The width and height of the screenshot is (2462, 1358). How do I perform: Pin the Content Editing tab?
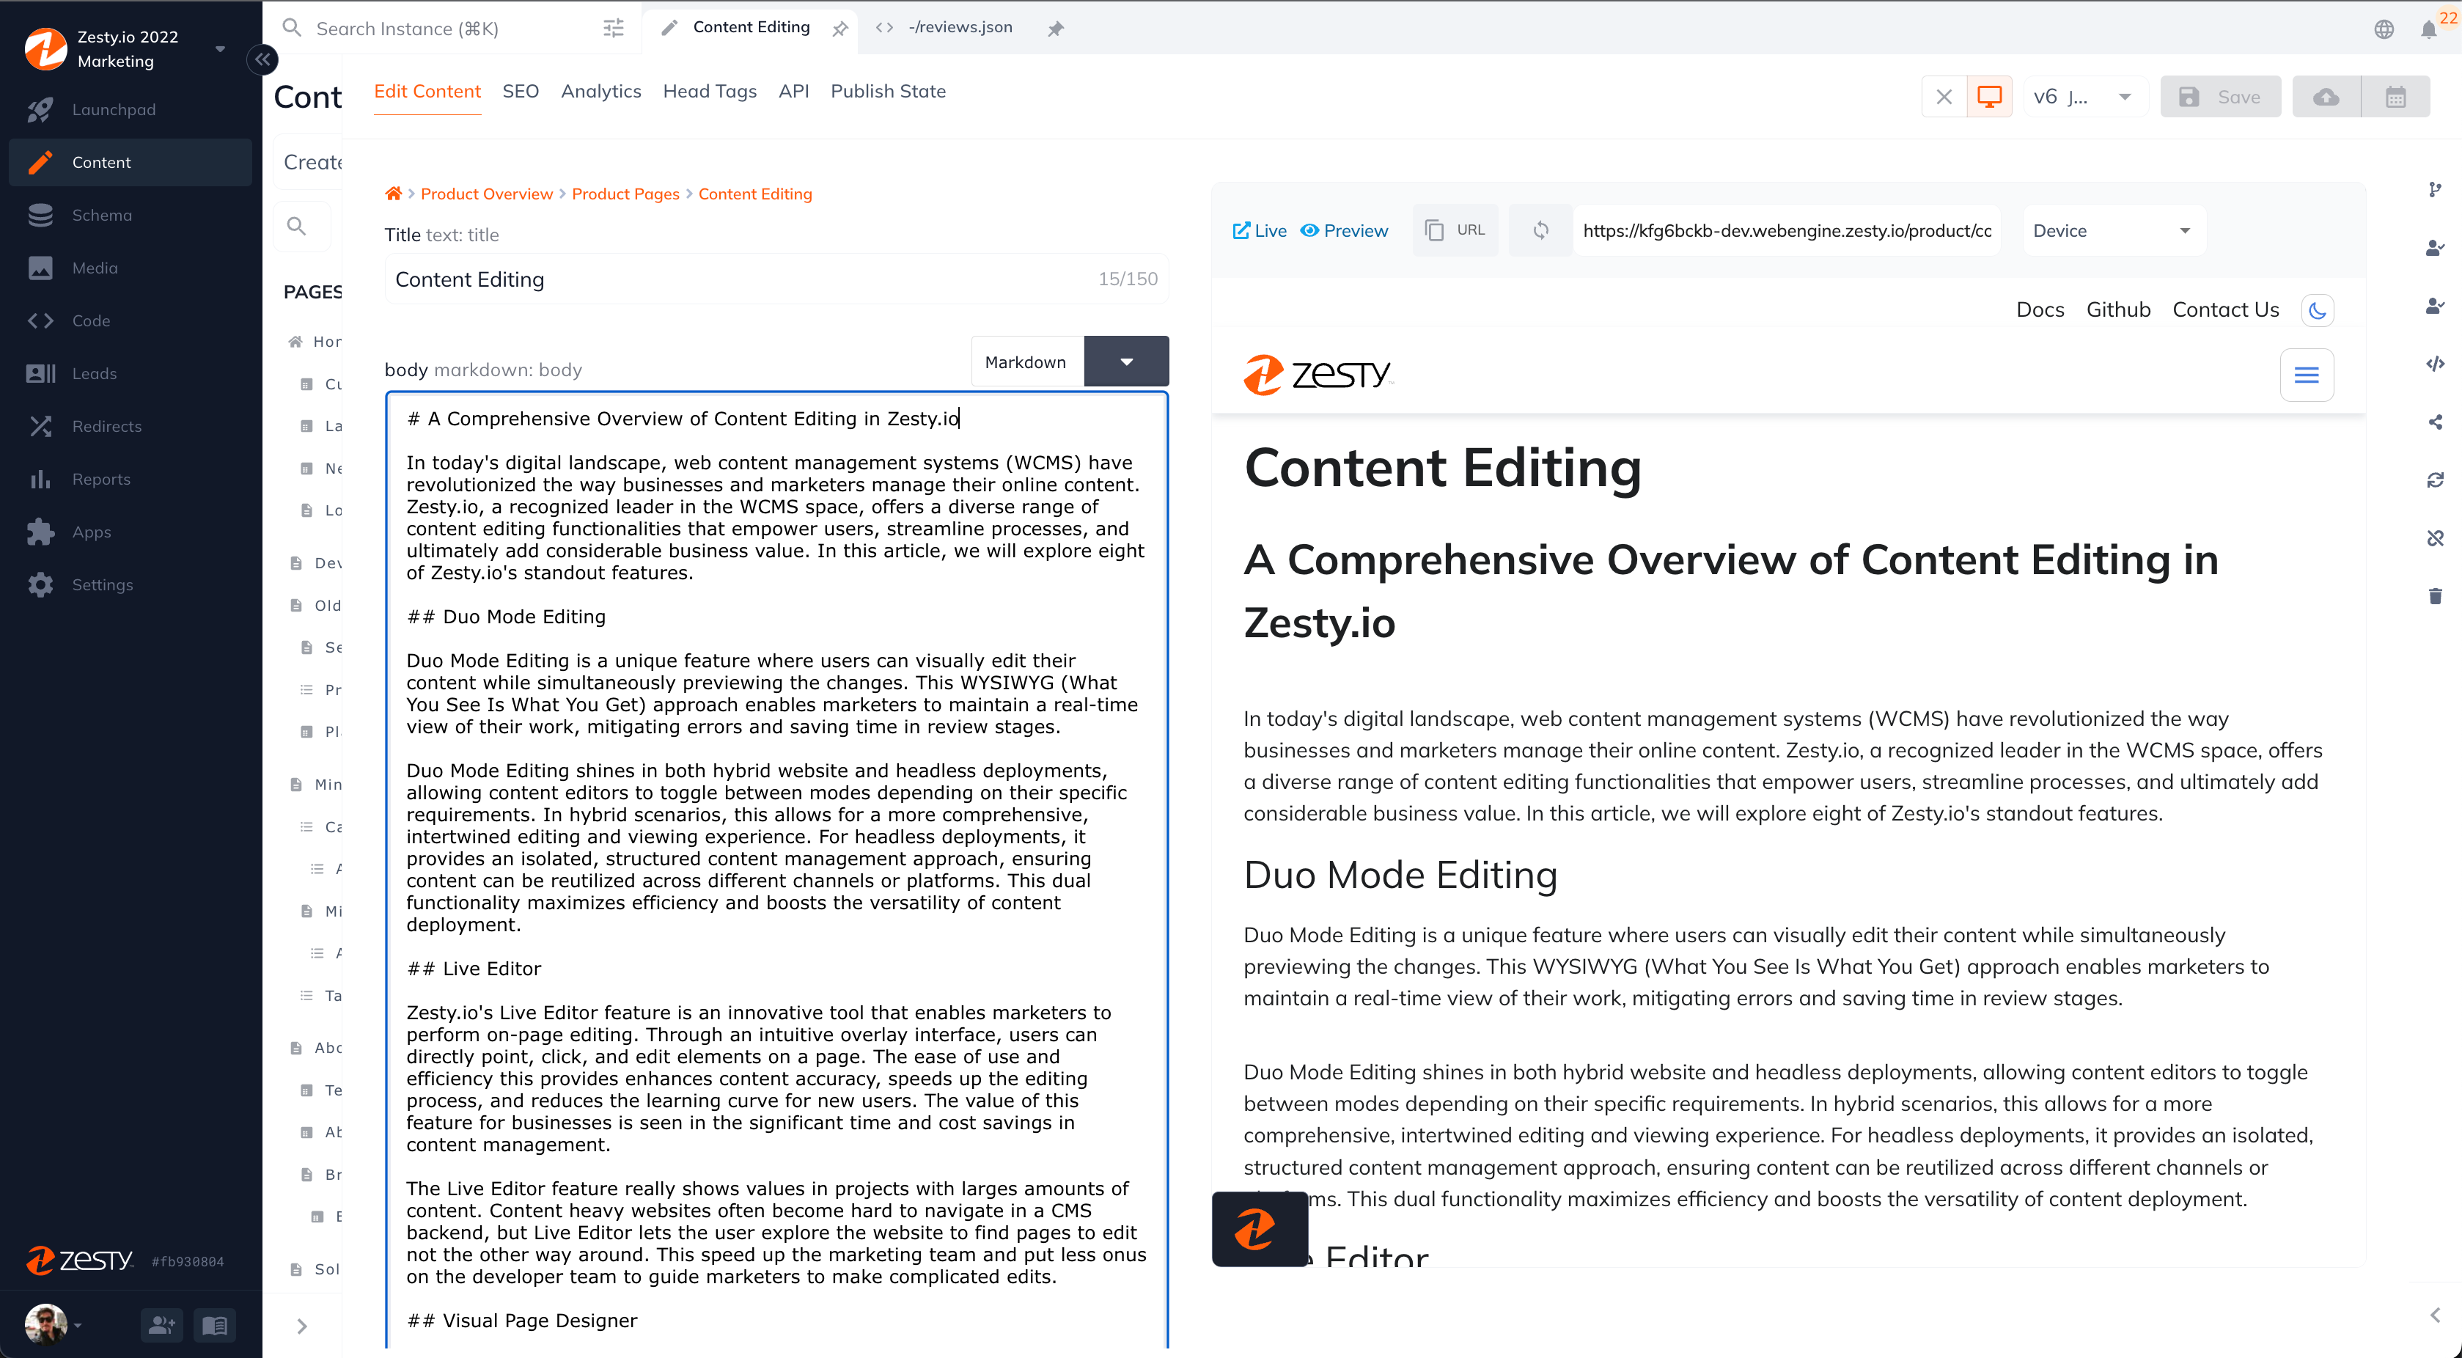point(840,29)
